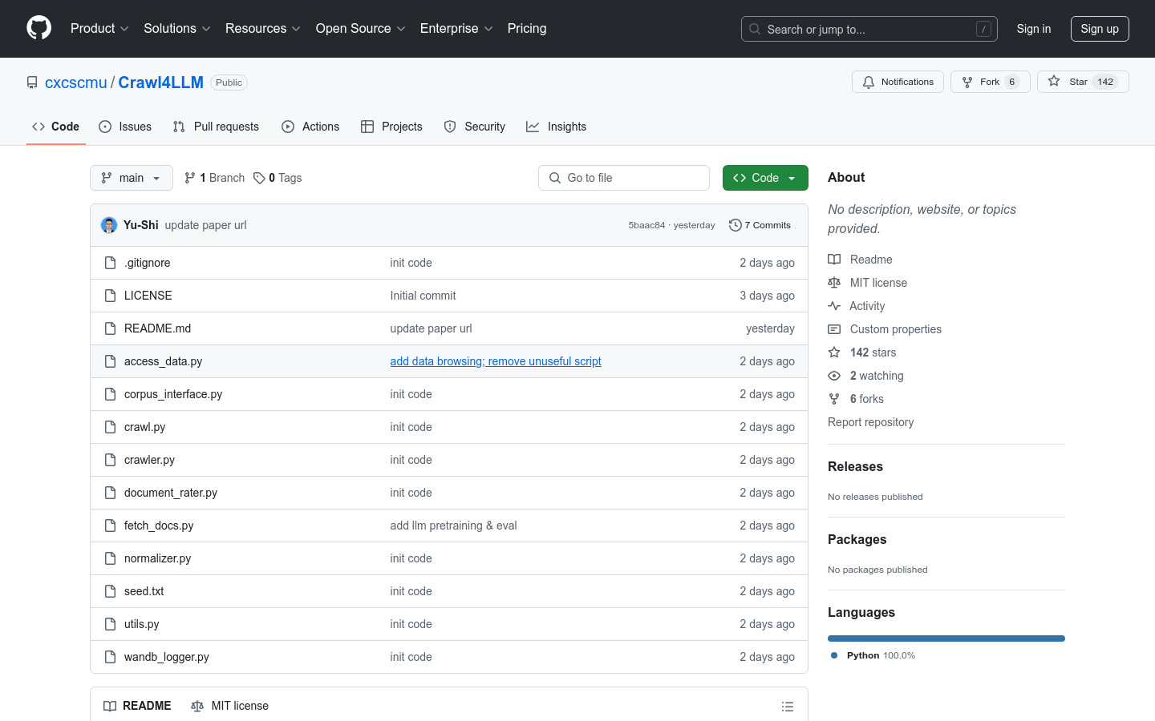Click the file icon beside crawler.py
The height and width of the screenshot is (721, 1155).
tap(111, 460)
